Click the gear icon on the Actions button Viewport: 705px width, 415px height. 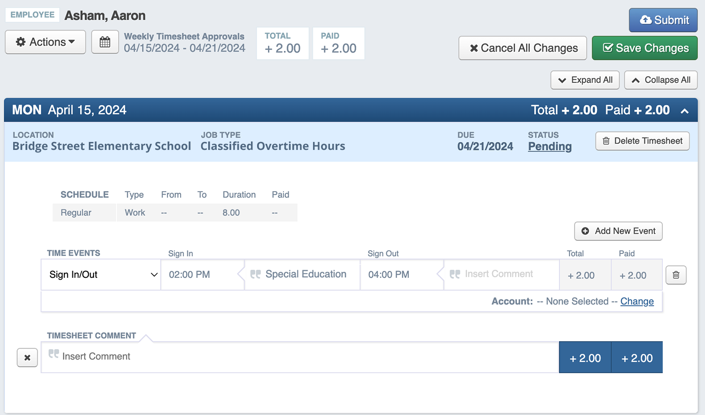20,42
